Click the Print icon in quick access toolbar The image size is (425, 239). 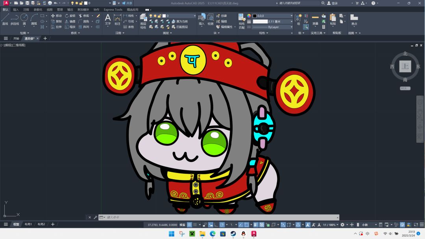click(x=50, y=3)
